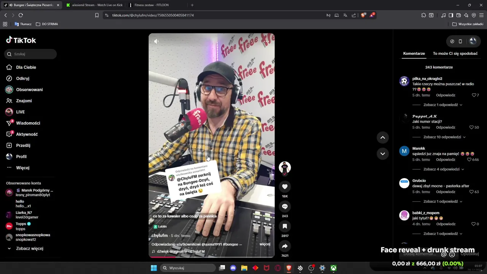487x274 pixels.
Task: Open followed account Liarka_N7
Action: coord(23,215)
